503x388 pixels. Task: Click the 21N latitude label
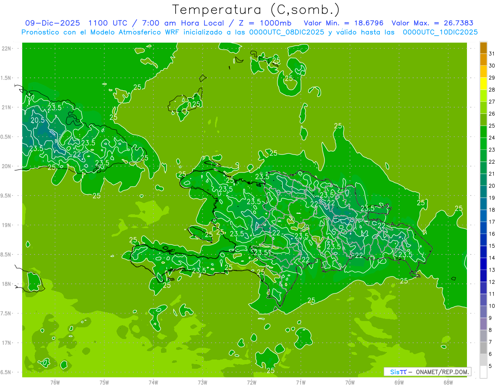[6, 107]
